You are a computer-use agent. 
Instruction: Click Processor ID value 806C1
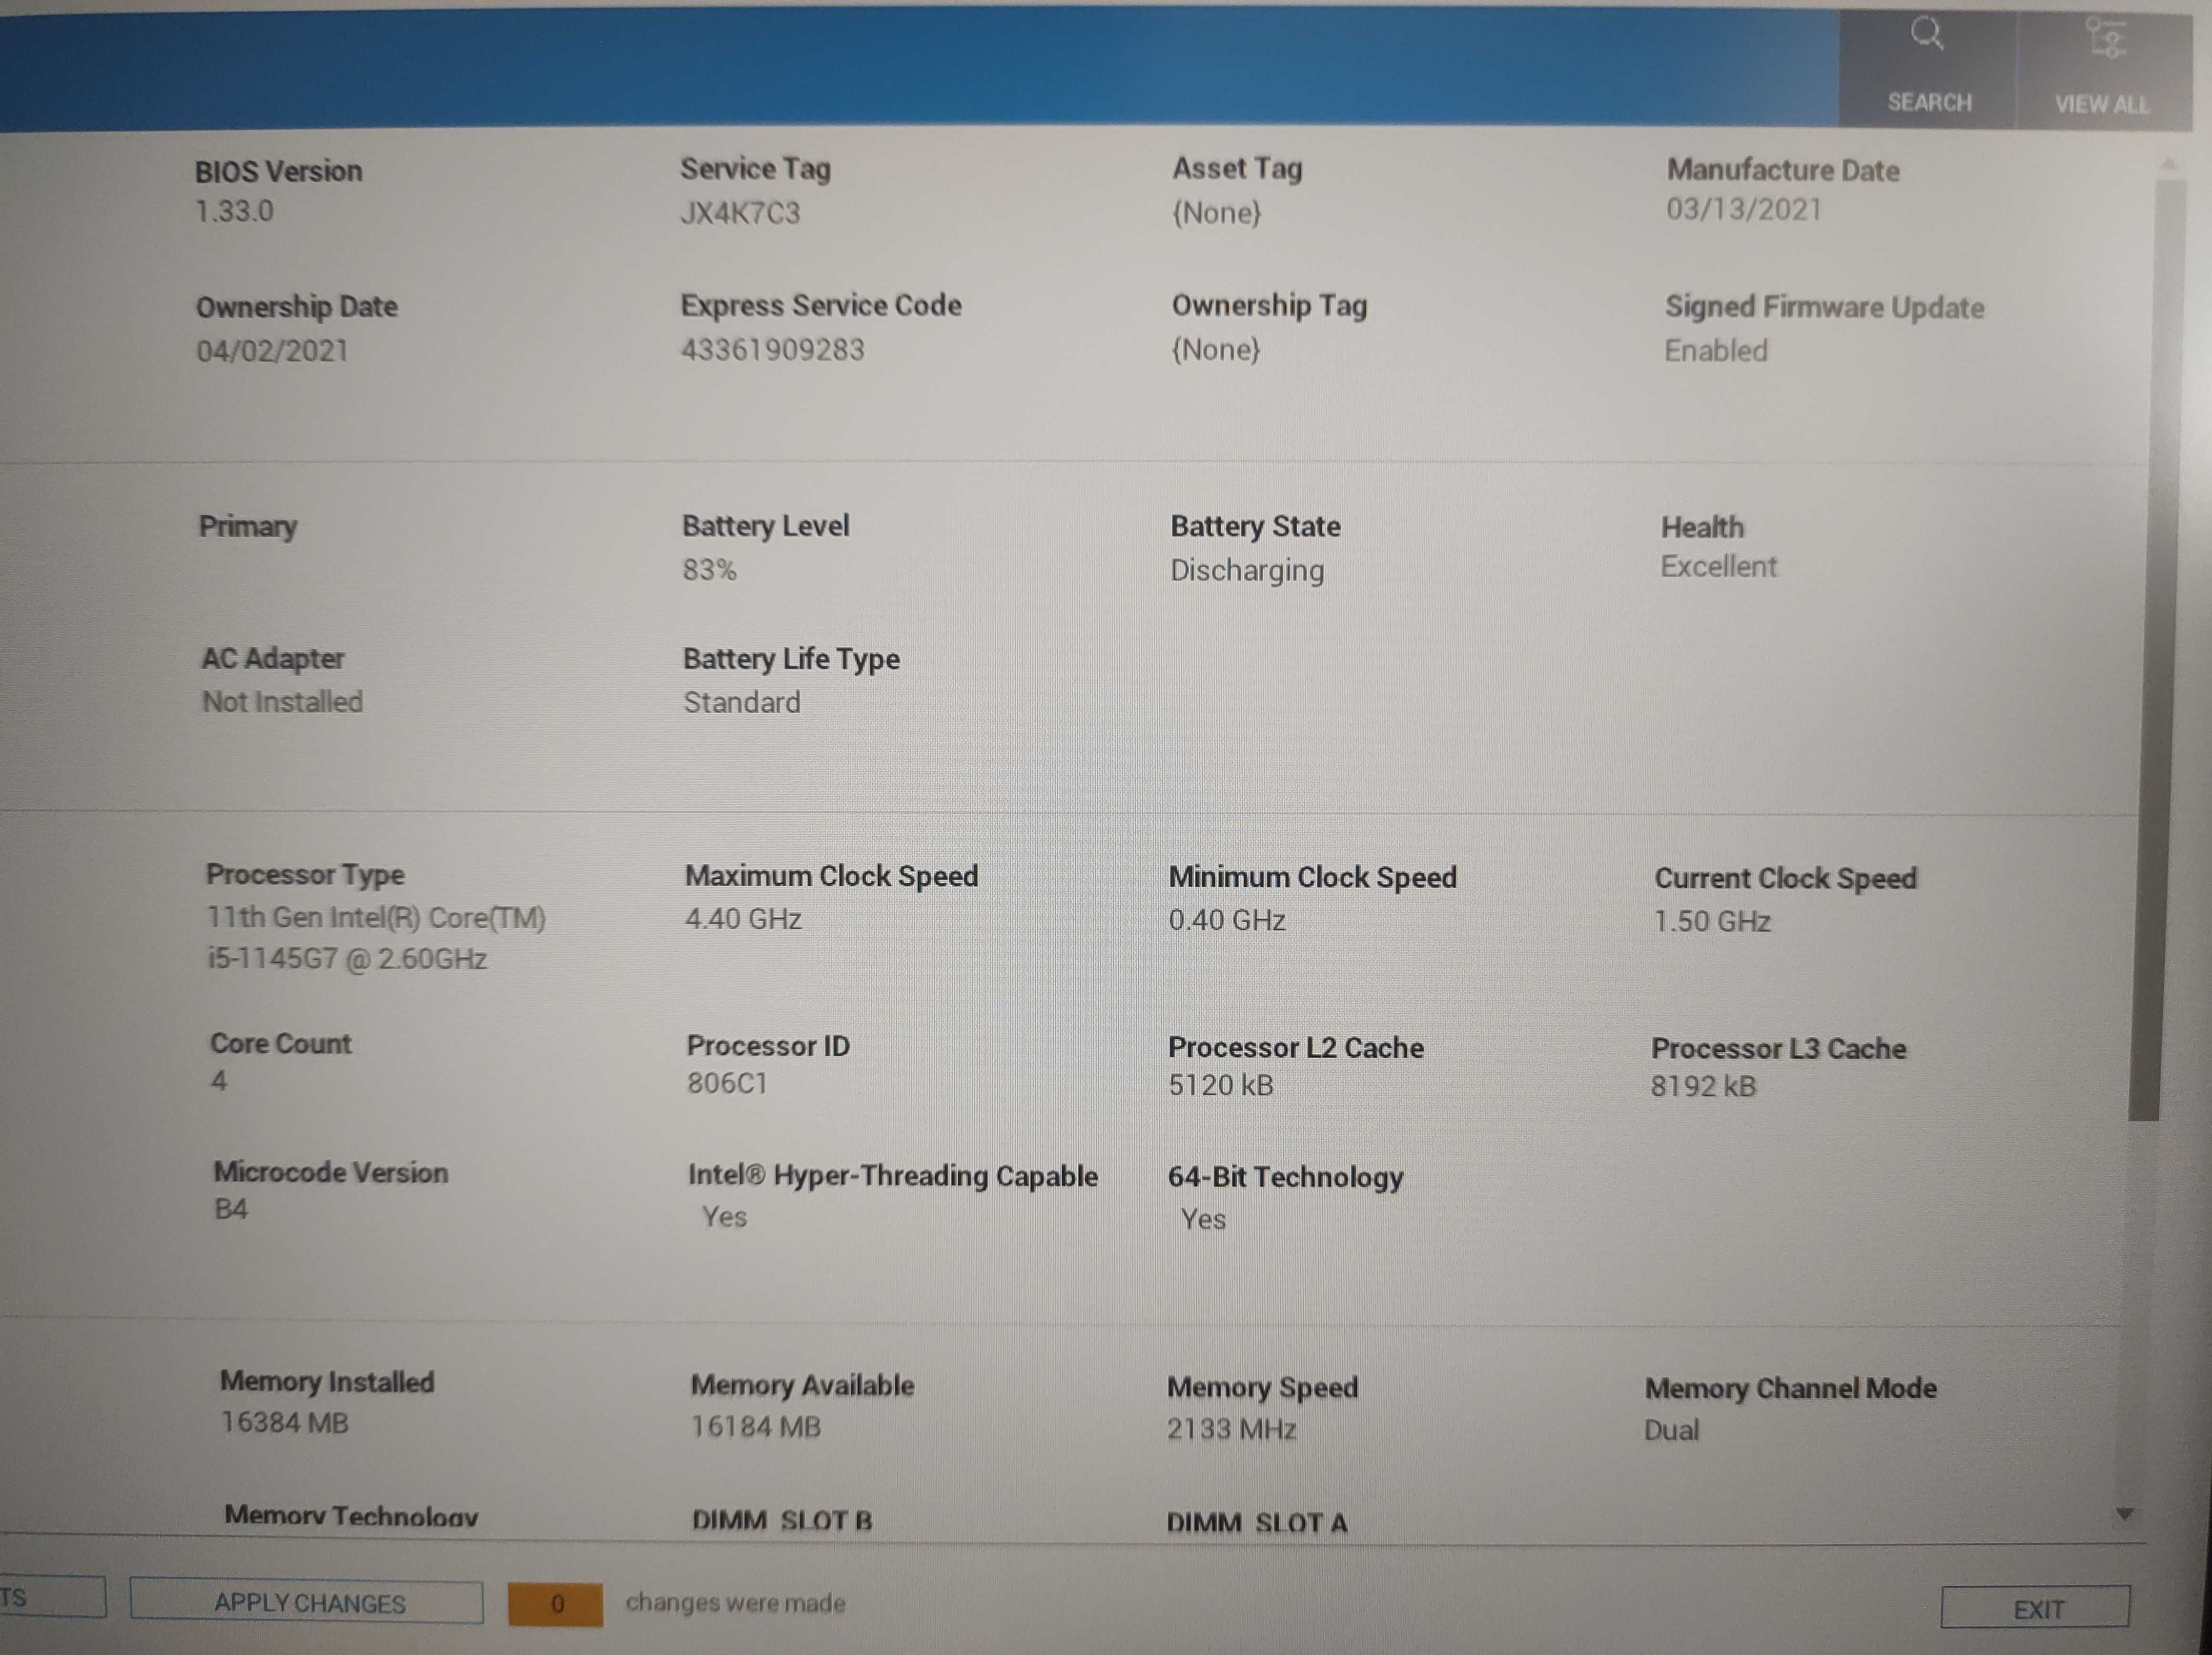(x=727, y=1084)
